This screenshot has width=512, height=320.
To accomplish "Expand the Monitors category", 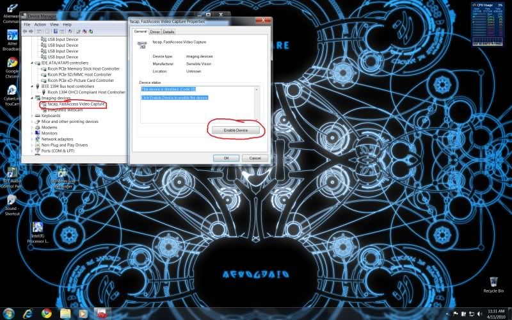I will 32,133.
